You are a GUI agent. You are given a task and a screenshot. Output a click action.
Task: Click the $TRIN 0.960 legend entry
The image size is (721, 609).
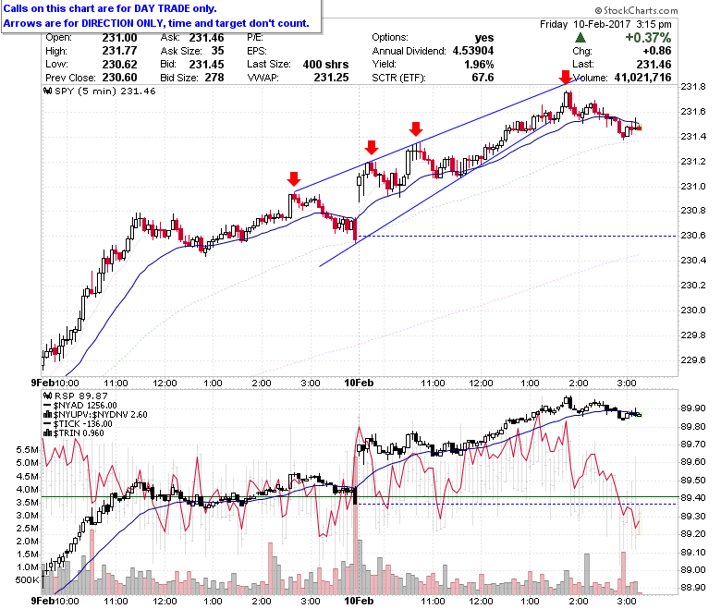74,433
